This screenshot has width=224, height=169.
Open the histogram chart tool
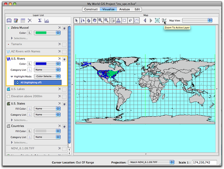tap(46, 21)
